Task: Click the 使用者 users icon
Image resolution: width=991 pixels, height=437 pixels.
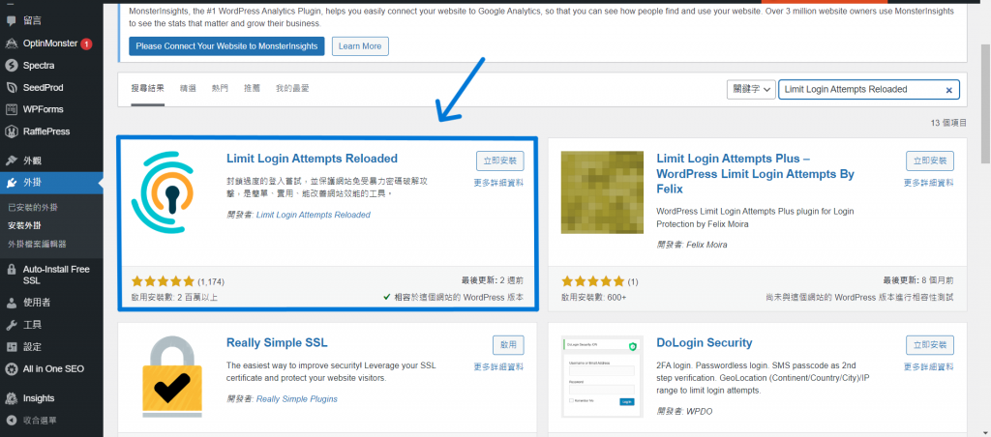Action: pyautogui.click(x=11, y=304)
